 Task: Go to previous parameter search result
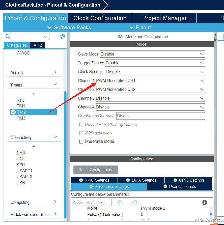click(x=119, y=202)
